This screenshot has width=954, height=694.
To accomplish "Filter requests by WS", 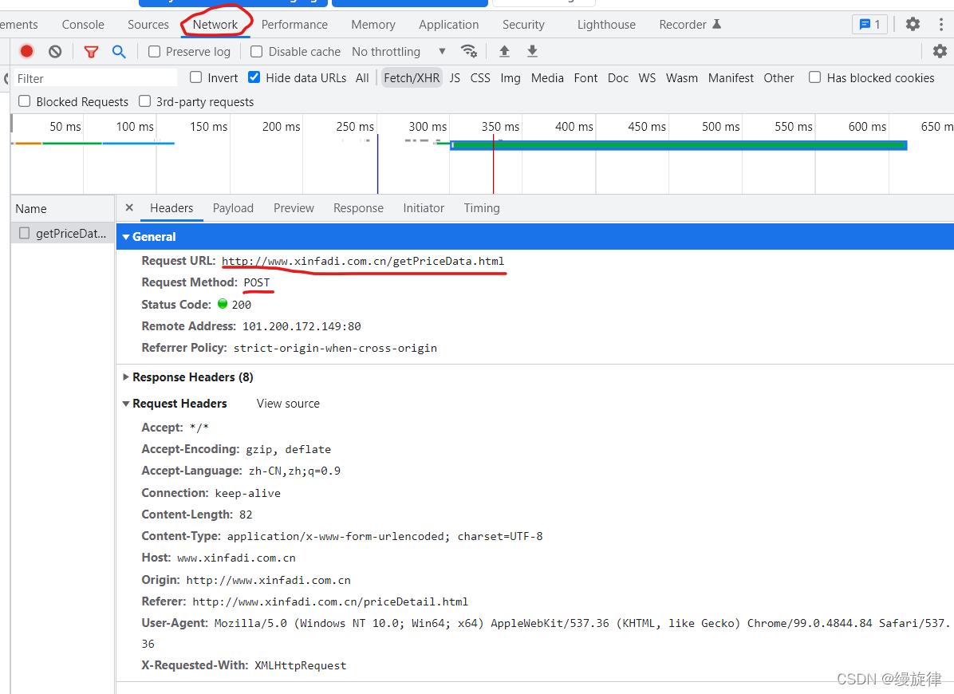I will click(x=647, y=78).
